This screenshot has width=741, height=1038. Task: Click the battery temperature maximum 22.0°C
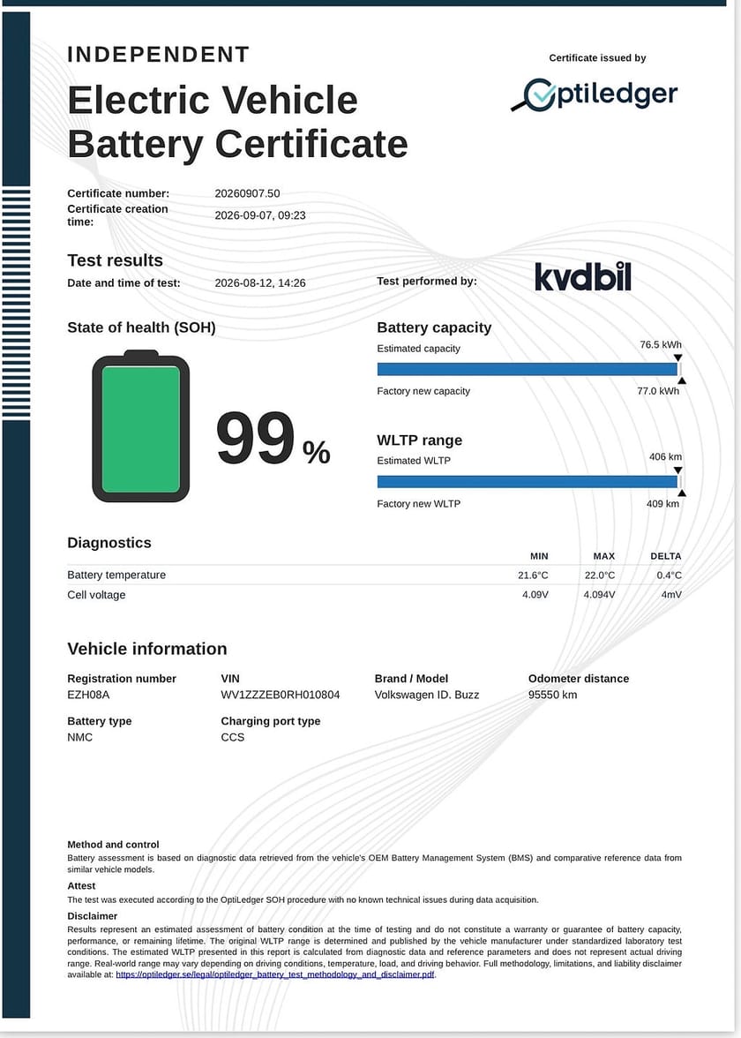[x=600, y=575]
